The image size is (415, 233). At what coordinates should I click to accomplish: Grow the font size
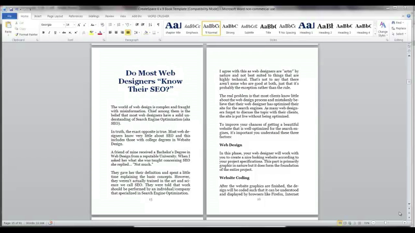click(79, 25)
